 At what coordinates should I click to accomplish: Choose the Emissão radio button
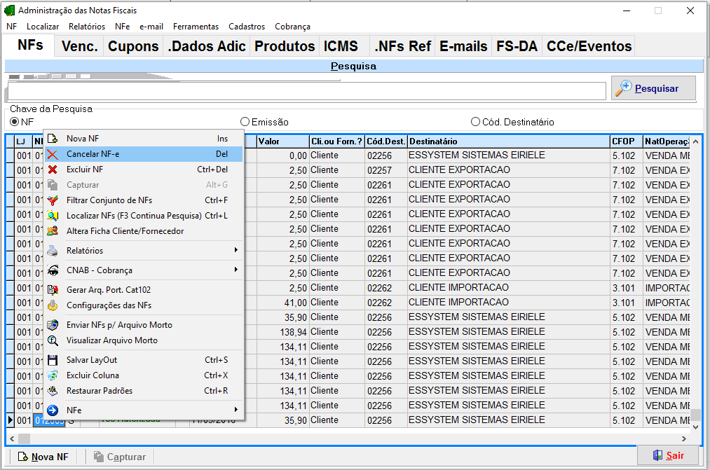(x=245, y=122)
